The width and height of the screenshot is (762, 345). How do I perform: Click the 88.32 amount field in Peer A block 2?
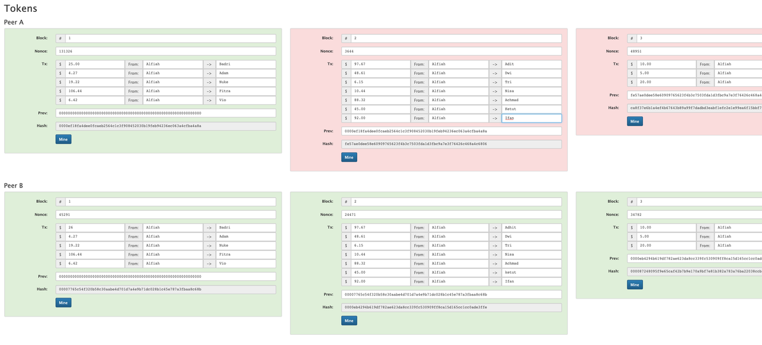tap(380, 100)
